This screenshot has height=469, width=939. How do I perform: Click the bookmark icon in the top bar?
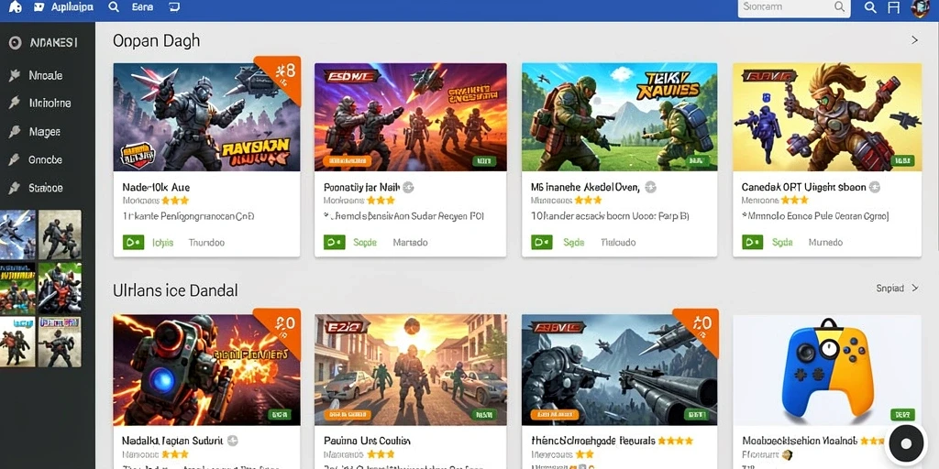(893, 7)
